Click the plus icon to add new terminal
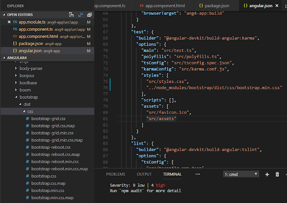This screenshot has width=287, height=203. click(x=267, y=174)
